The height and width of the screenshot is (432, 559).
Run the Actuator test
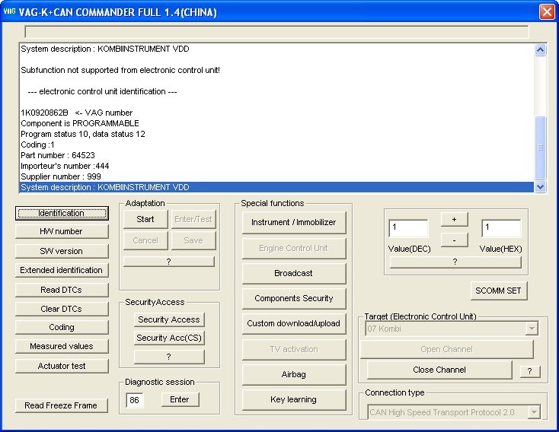(62, 366)
